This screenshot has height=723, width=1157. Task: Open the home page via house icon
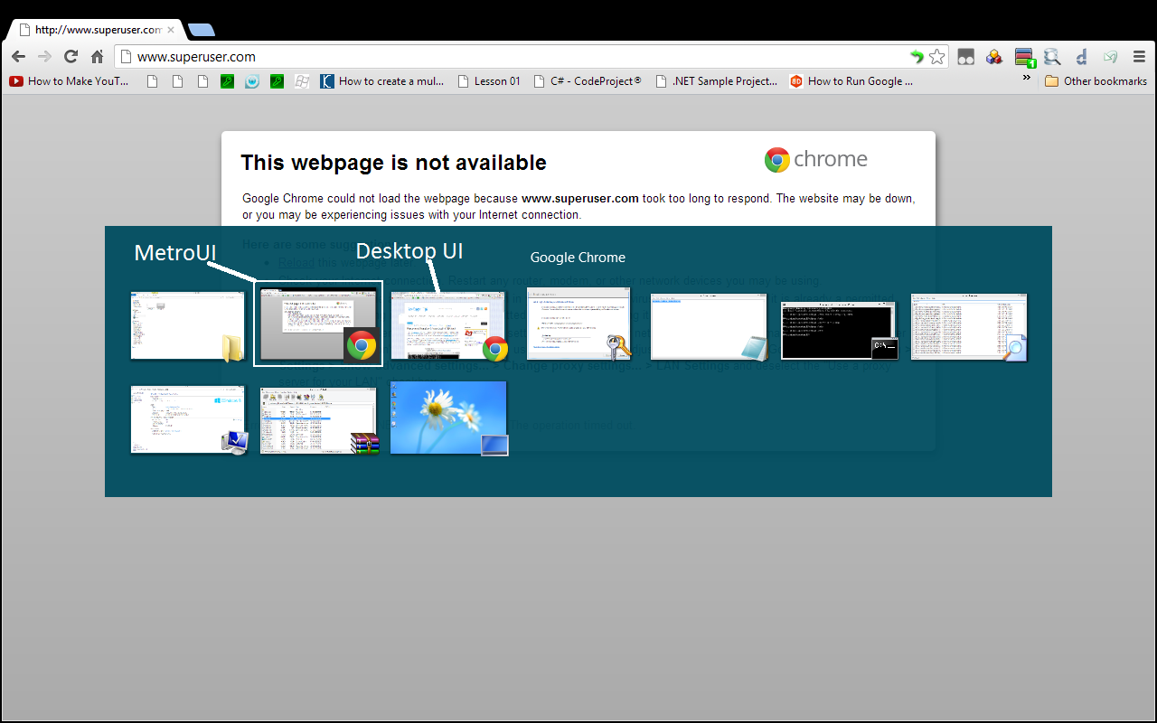point(98,57)
